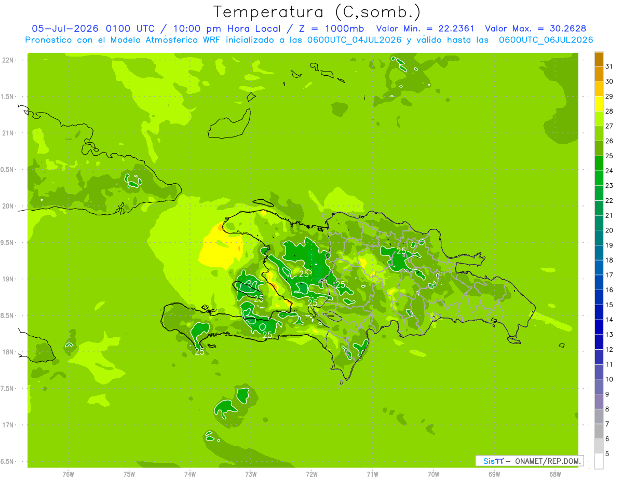This screenshot has width=623, height=481.
Task: Click the blue legend swatch between 15 and 16
Action: coord(599,297)
